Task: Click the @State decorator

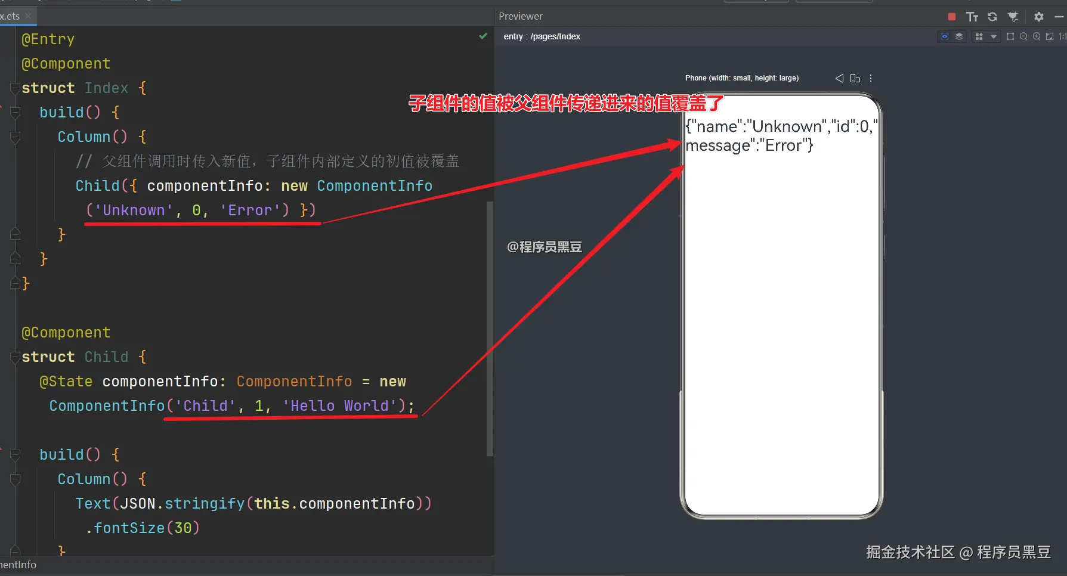Action: [66, 382]
